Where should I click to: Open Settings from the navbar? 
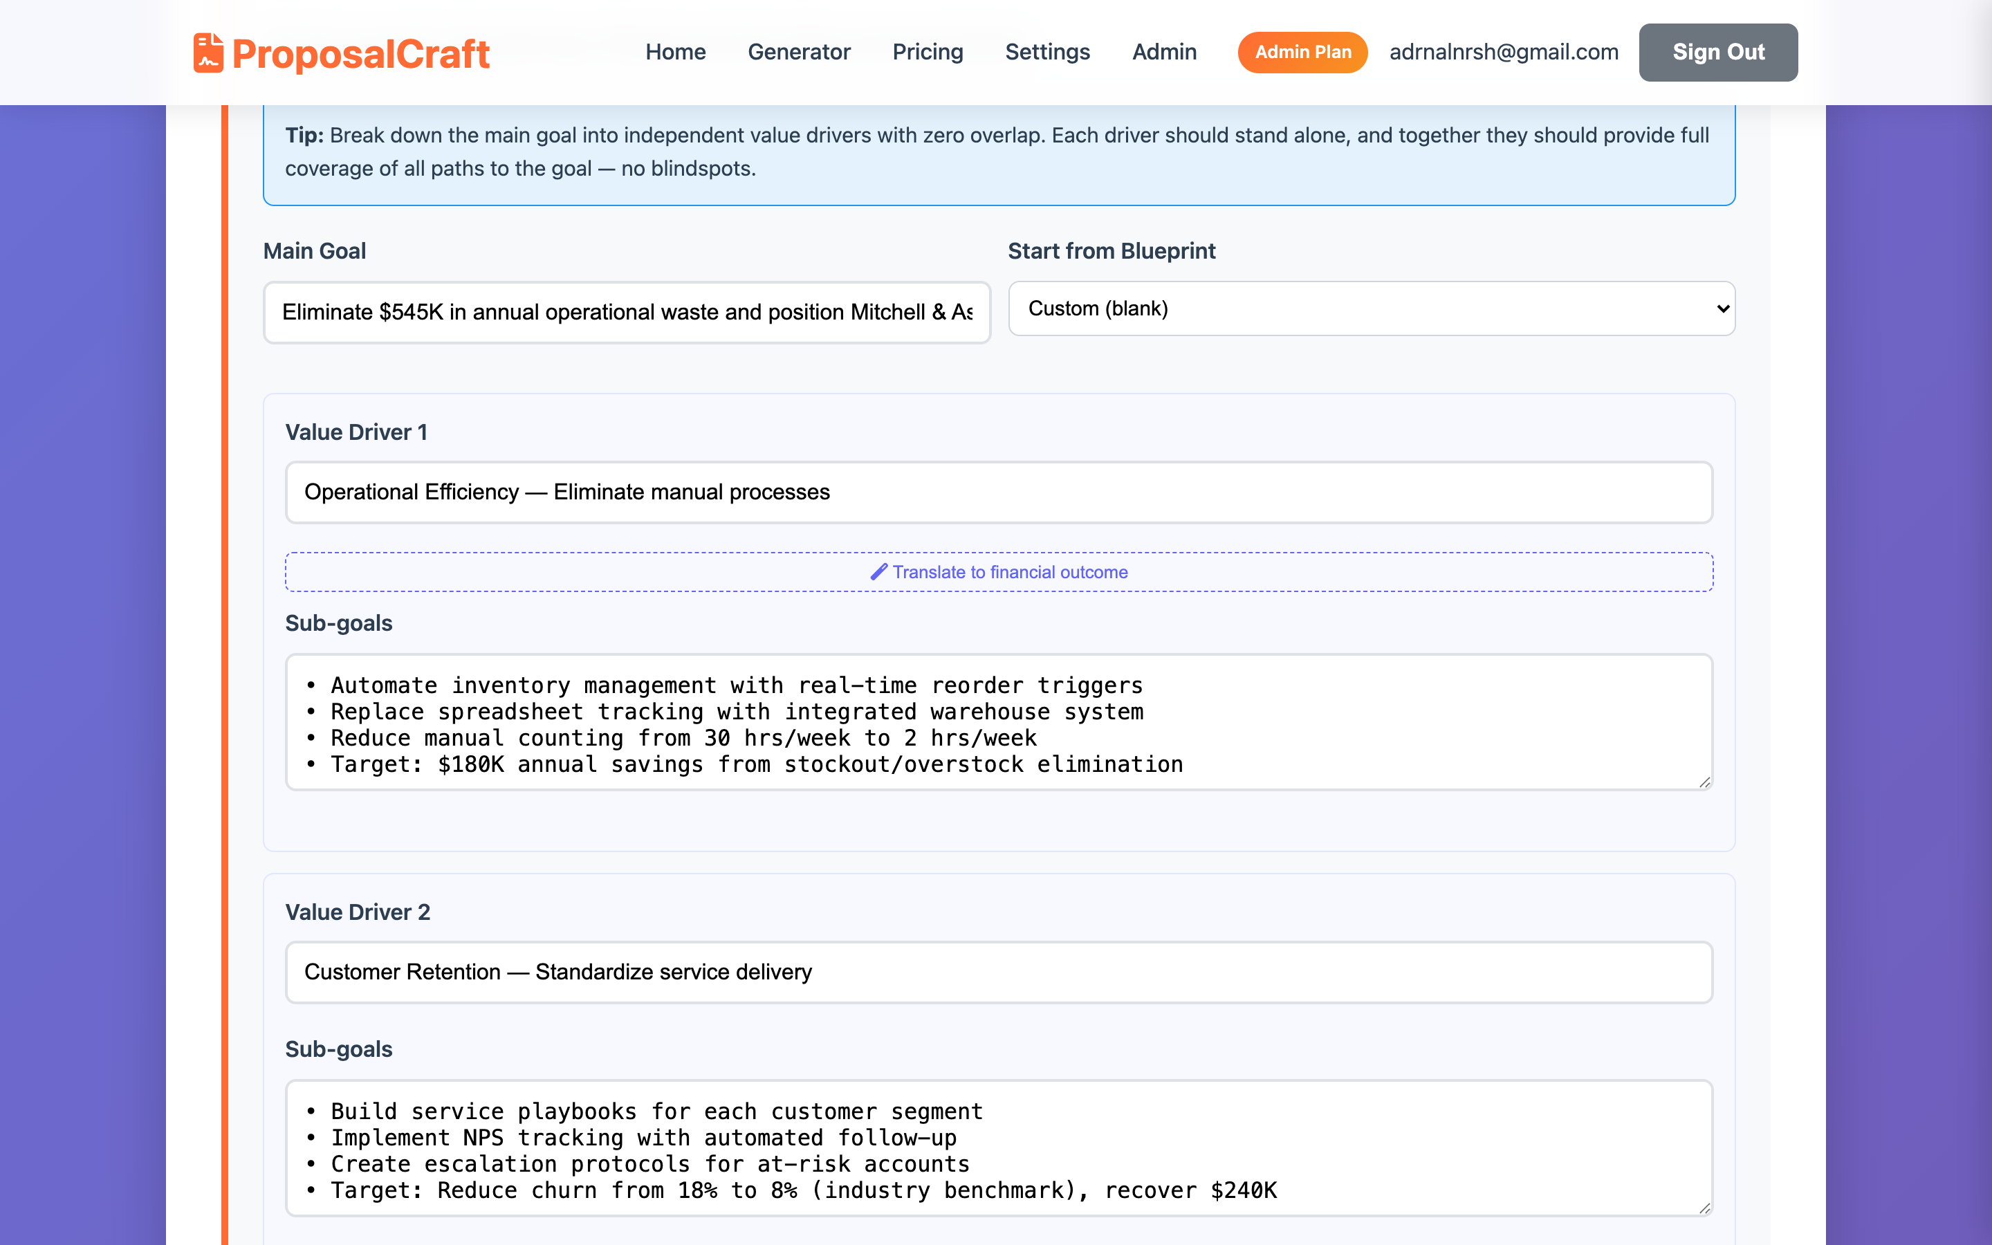pyautogui.click(x=1047, y=52)
